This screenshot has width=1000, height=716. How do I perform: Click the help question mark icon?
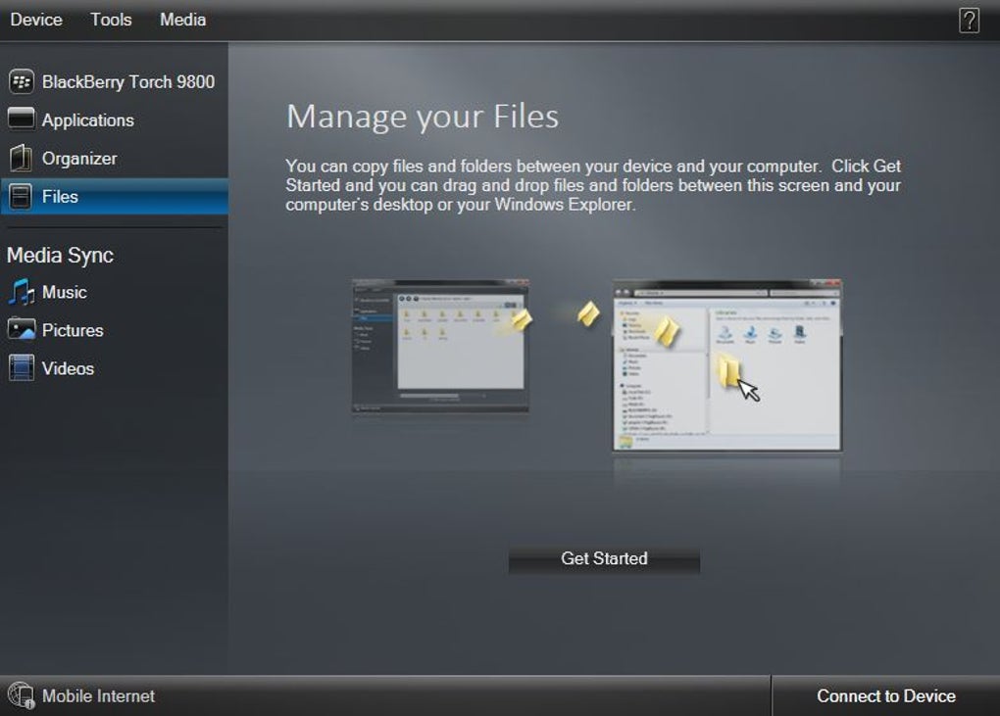coord(969,21)
